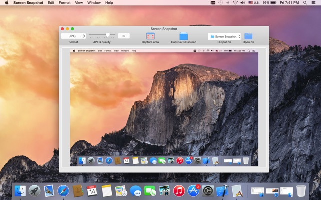Open Messages blue bubble icon in the Dock
This screenshot has height=200, width=321.
(135, 191)
